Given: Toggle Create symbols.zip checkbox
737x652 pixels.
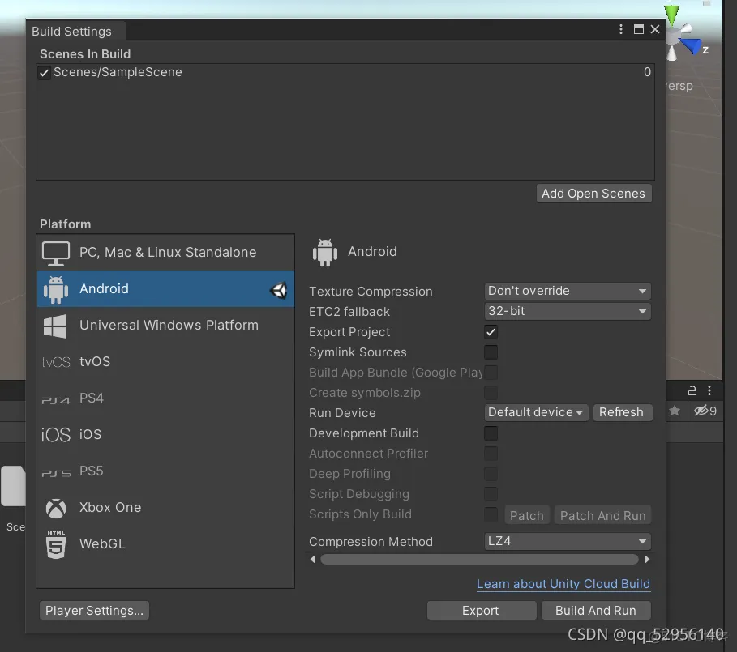Looking at the screenshot, I should point(491,393).
